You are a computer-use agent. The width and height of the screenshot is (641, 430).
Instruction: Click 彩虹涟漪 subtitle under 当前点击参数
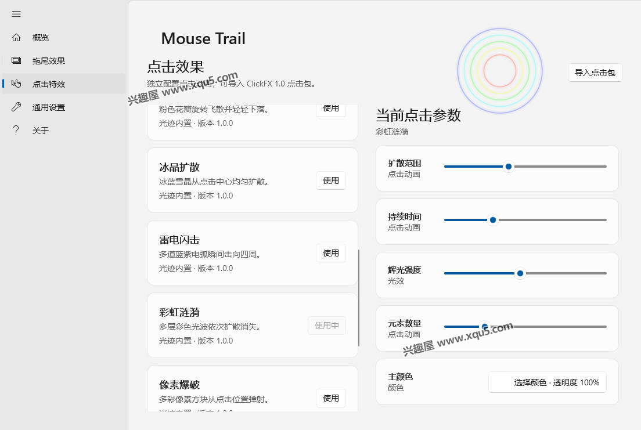[392, 132]
